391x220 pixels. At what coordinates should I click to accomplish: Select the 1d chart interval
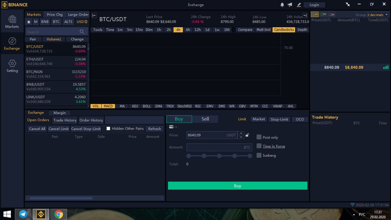coord(207,30)
